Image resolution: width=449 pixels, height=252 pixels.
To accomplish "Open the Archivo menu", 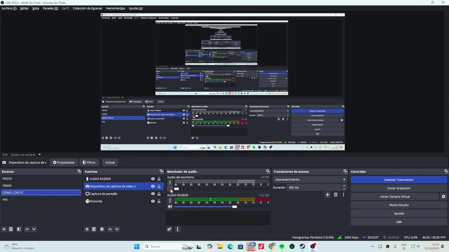I will 9,8.
